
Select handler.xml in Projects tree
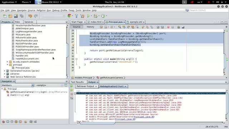(21, 56)
